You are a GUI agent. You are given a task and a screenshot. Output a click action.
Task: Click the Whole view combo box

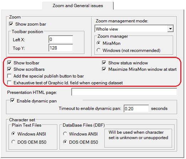tap(134, 29)
